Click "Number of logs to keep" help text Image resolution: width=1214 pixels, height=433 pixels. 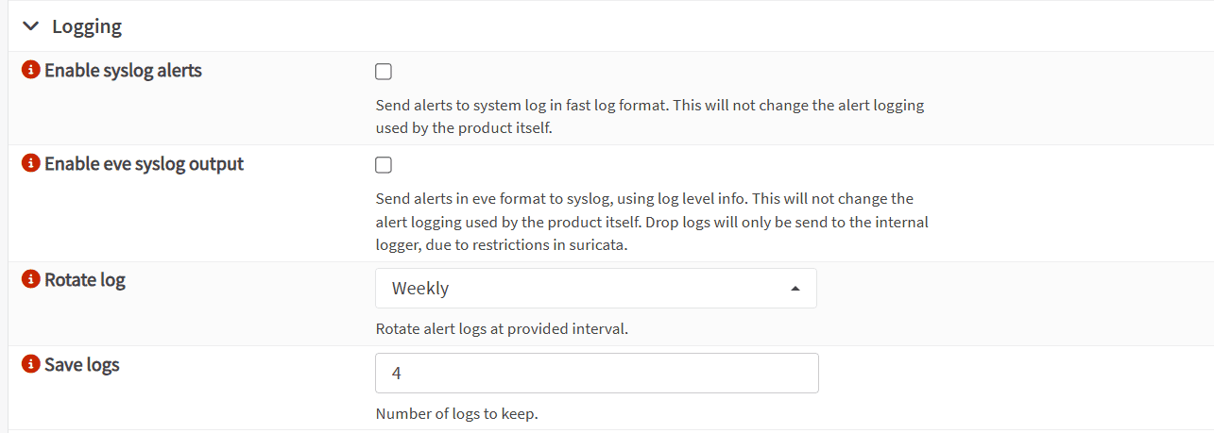(463, 413)
